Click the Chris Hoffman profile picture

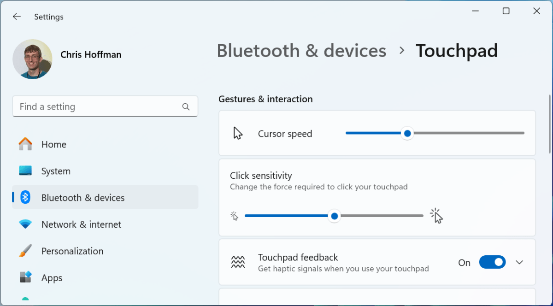[32, 59]
